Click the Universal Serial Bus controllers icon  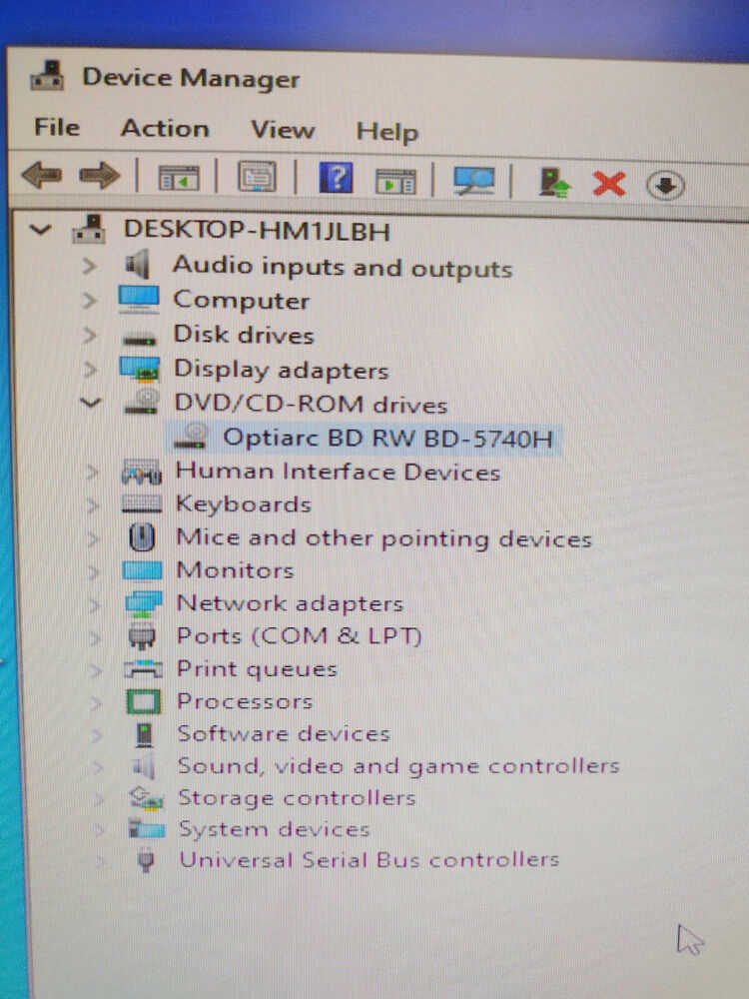click(x=146, y=861)
